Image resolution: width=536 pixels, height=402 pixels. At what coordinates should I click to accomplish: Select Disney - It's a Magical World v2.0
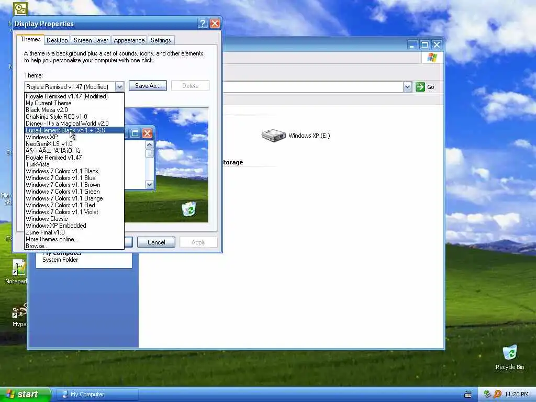point(74,124)
